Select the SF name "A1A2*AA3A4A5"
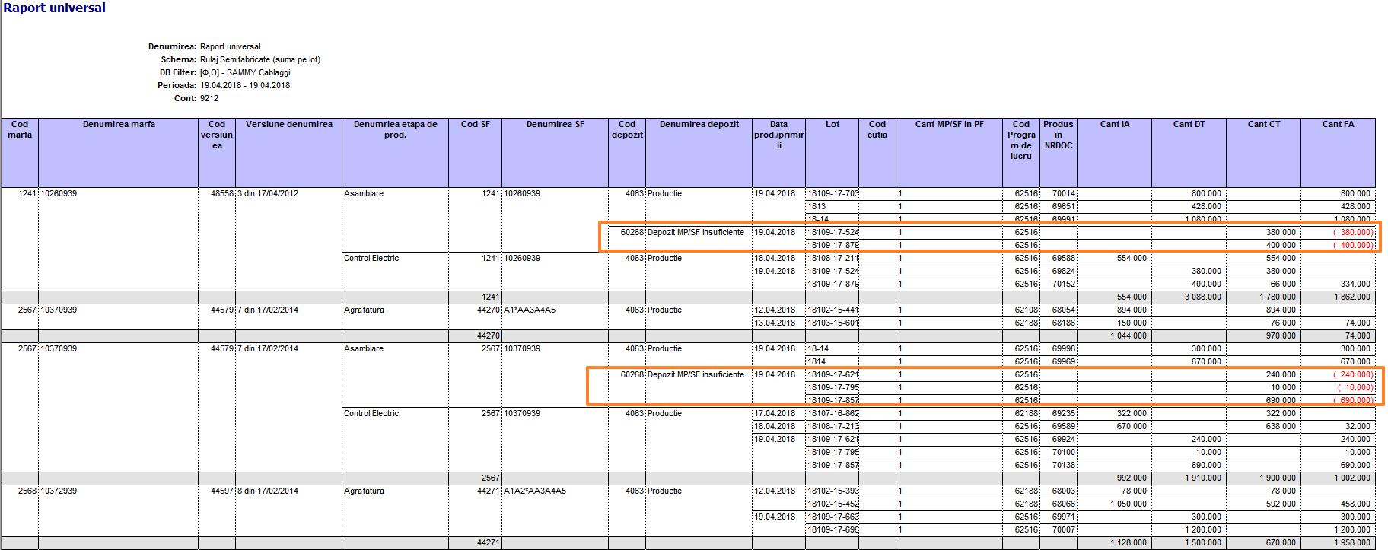 coord(535,491)
